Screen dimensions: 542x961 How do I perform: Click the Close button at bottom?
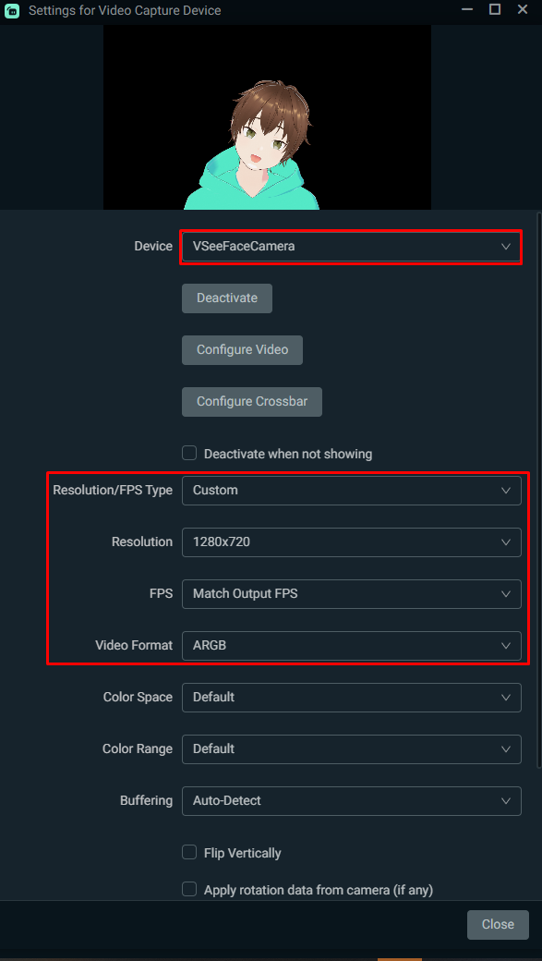[498, 924]
